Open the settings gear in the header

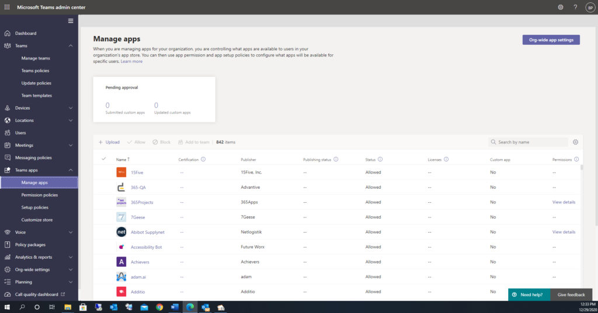(560, 7)
